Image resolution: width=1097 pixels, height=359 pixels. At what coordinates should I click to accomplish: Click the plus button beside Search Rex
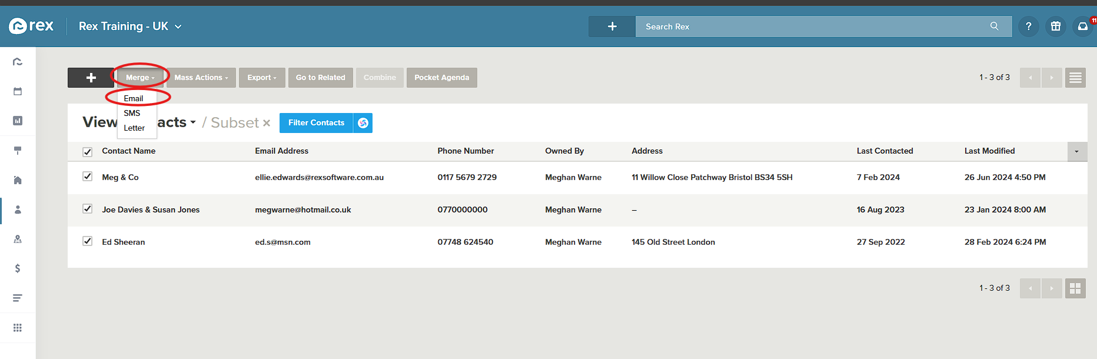click(612, 26)
